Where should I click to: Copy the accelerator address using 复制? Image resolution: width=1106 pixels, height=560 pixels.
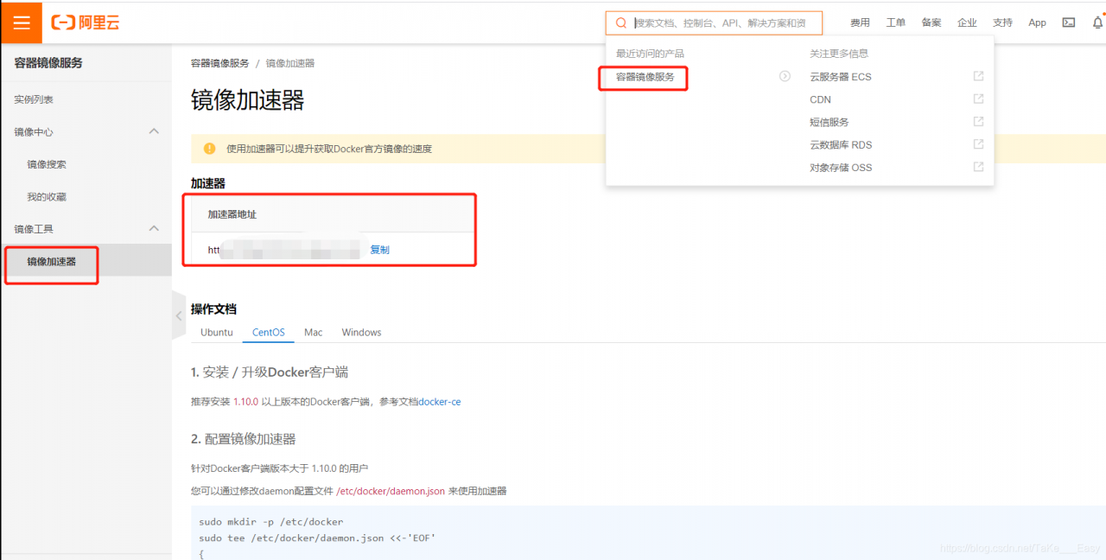379,250
